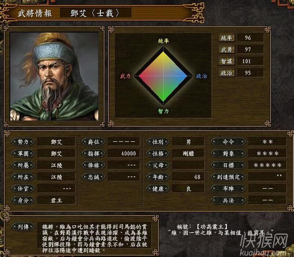Click the 兵法 label badge
The image size is (294, 257).
point(228,200)
